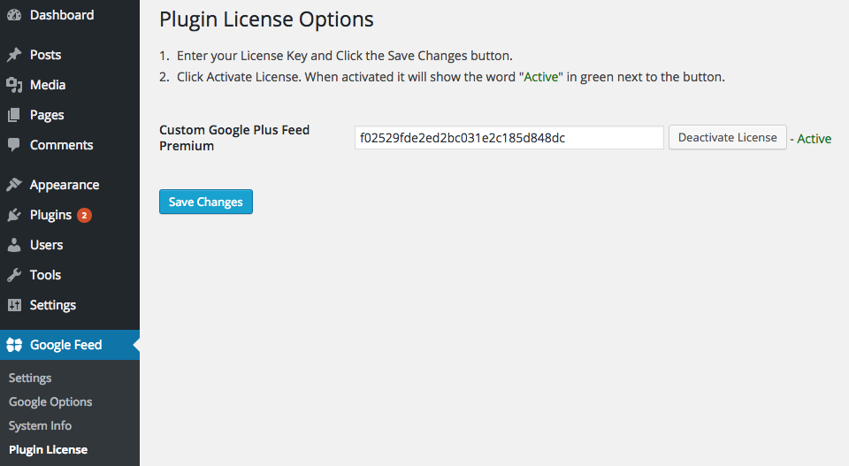Click the Deactivate License button
Screen dimensions: 849x466
pos(727,137)
